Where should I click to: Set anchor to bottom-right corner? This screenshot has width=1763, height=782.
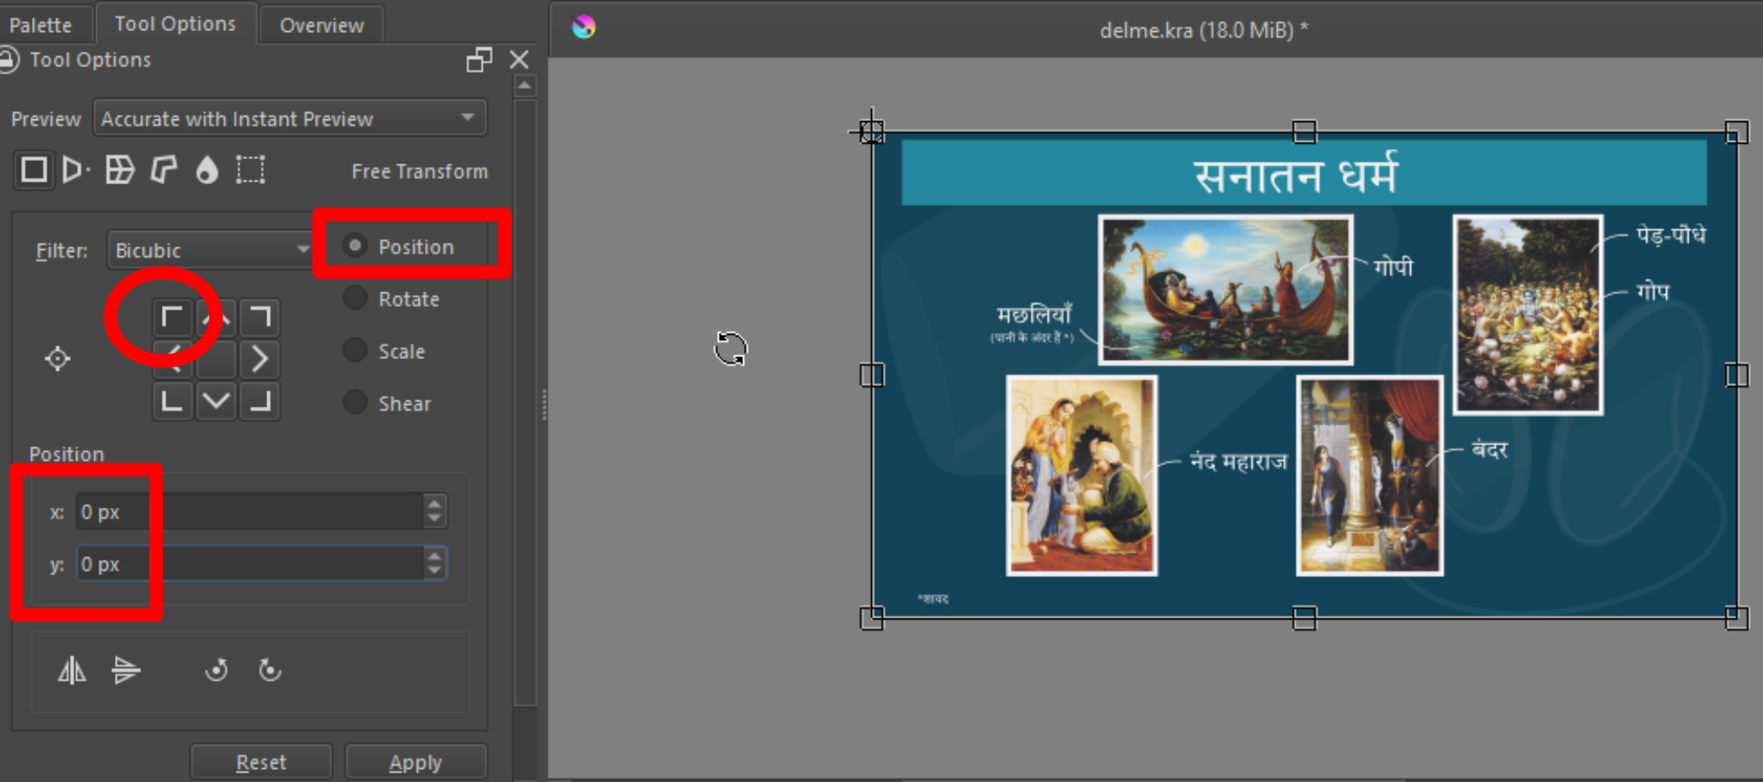point(260,401)
